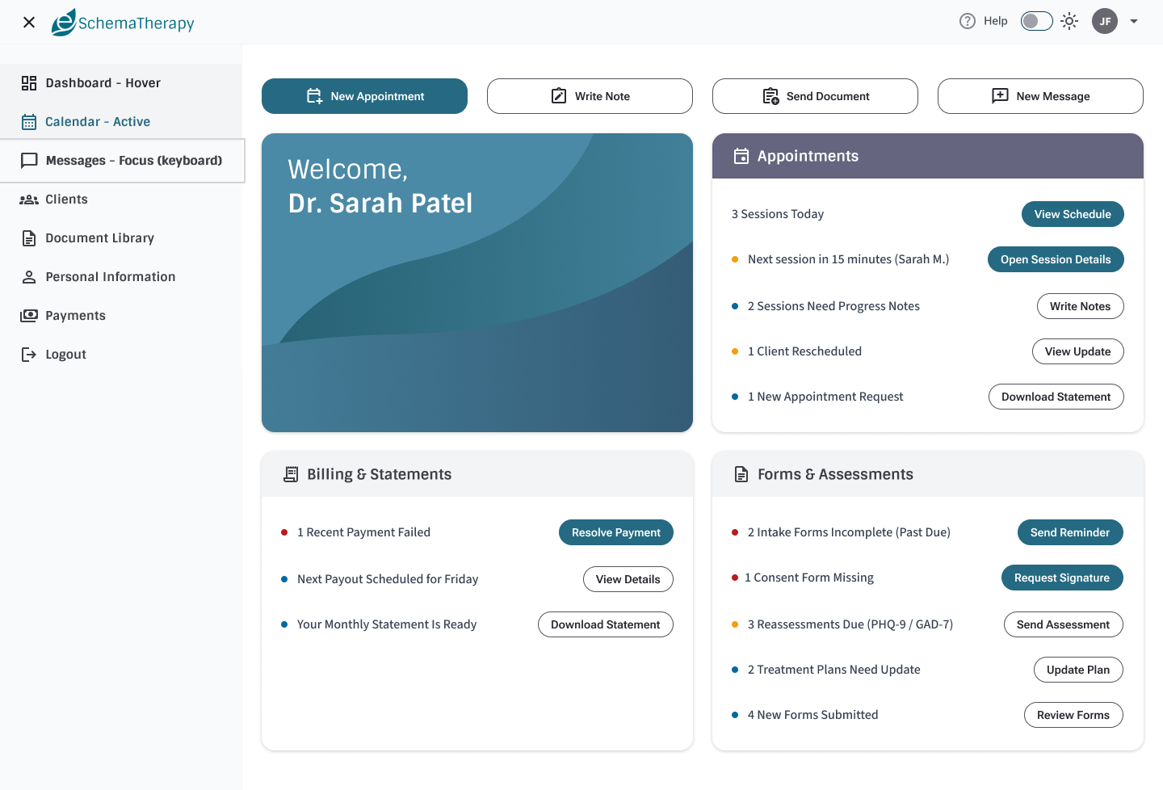Click the Help text link
This screenshot has width=1163, height=790.
(996, 21)
